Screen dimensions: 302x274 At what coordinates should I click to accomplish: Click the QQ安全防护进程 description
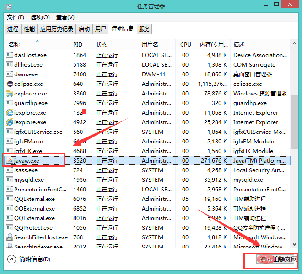tap(259, 228)
